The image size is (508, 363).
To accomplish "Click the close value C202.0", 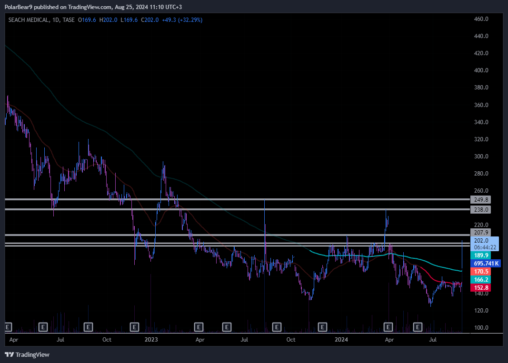I will pos(149,20).
